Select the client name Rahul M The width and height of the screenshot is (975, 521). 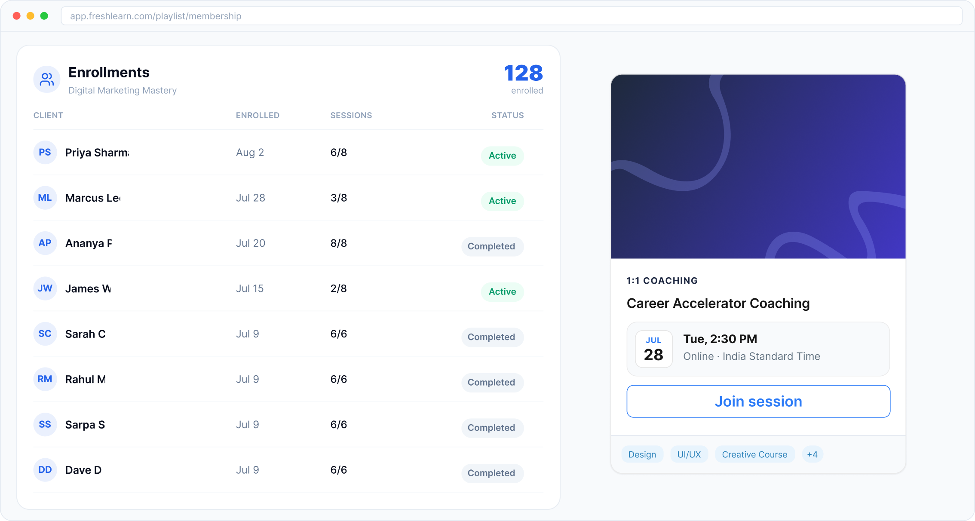coord(86,379)
